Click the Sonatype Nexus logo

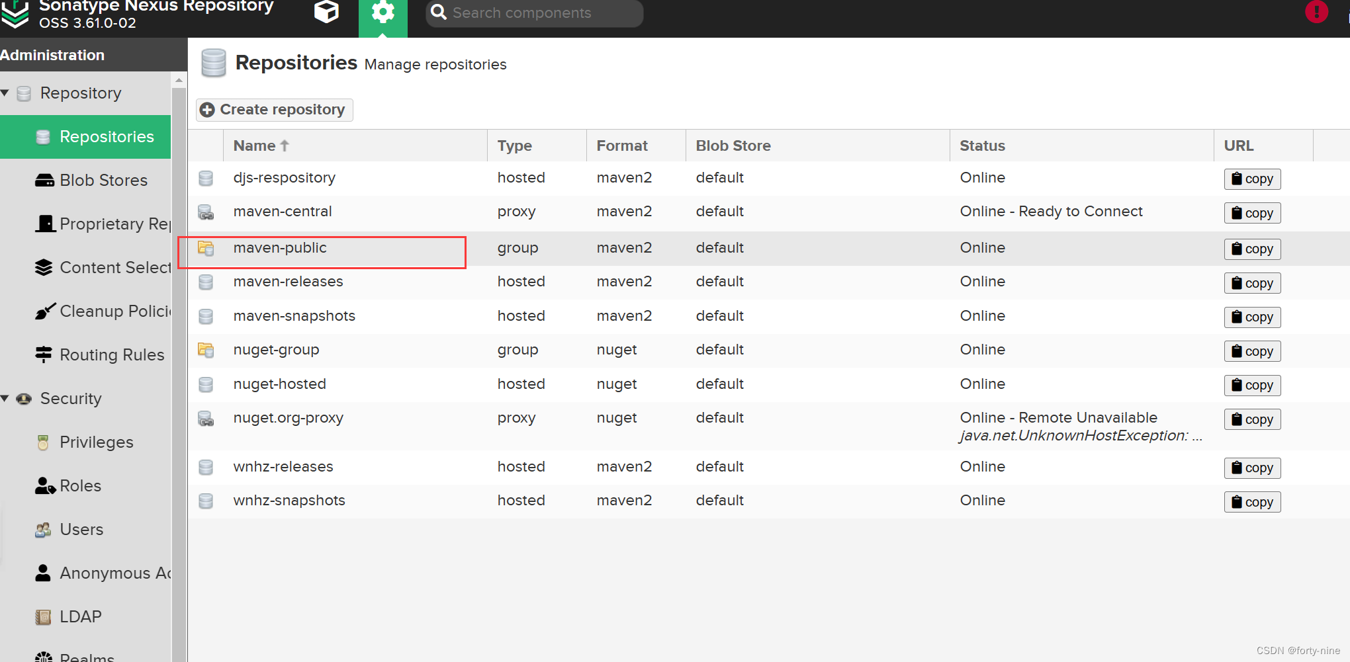click(15, 15)
